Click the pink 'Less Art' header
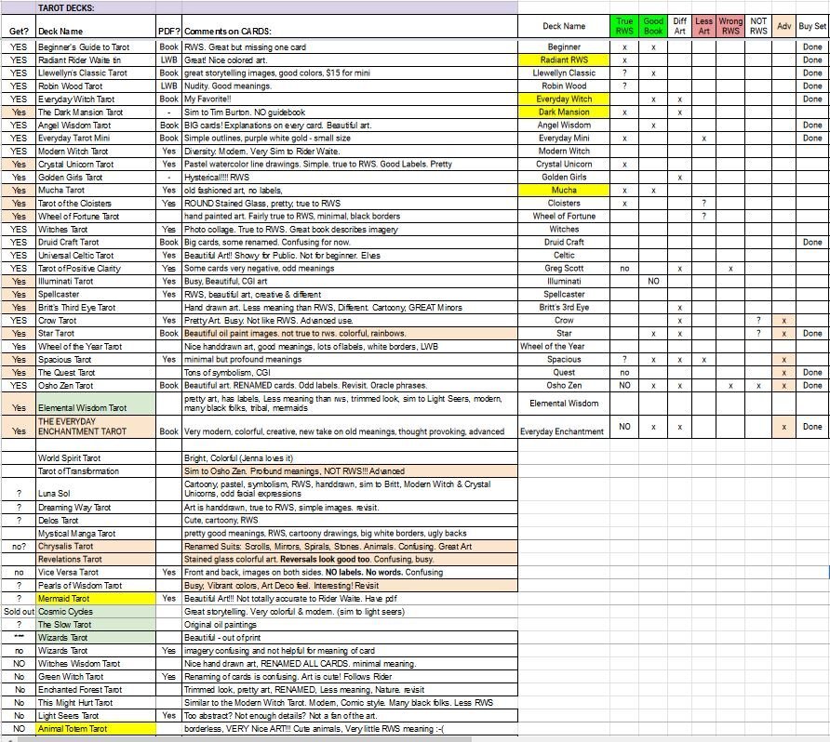This screenshot has width=830, height=742. [703, 26]
